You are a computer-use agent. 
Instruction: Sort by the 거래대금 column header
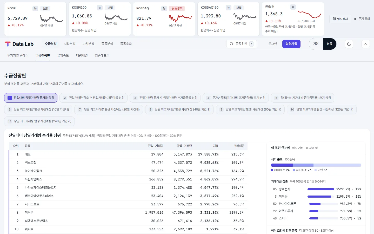pyautogui.click(x=239, y=146)
